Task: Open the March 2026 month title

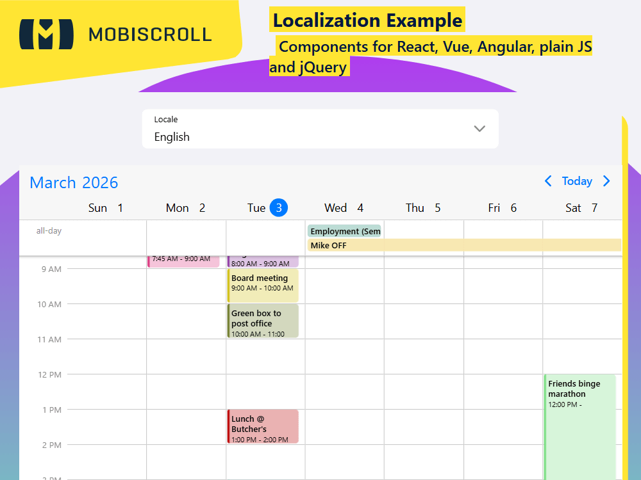Action: tap(73, 182)
